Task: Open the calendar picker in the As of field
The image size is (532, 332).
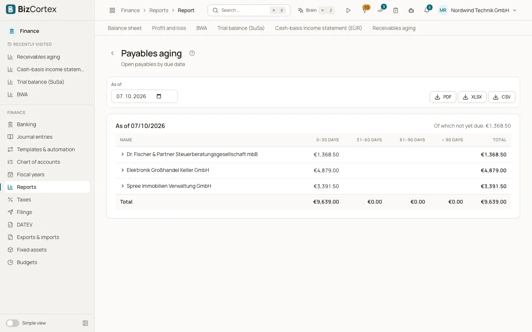Action: click(x=159, y=96)
